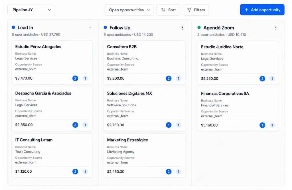Click light badge 1 on Soluciones Digitales MX card
The height and width of the screenshot is (190, 292).
[x=179, y=125]
